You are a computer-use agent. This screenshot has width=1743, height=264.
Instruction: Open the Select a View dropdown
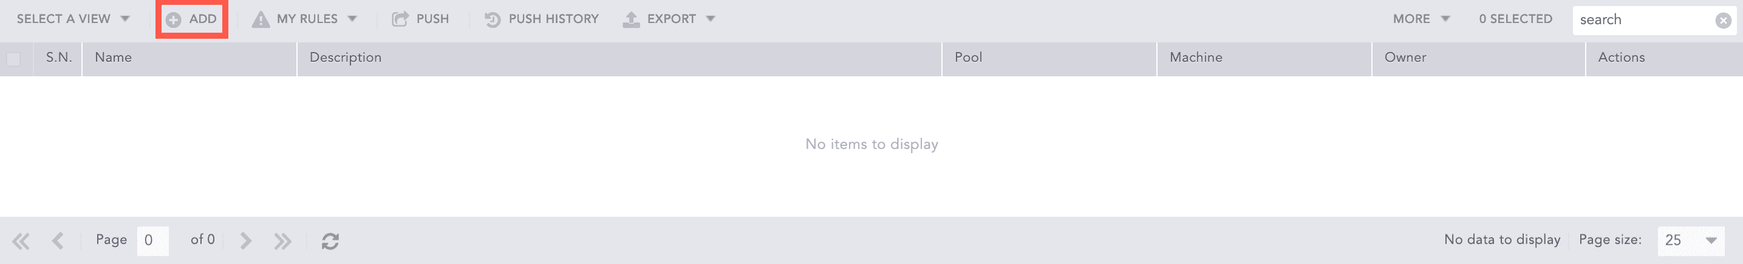coord(72,19)
